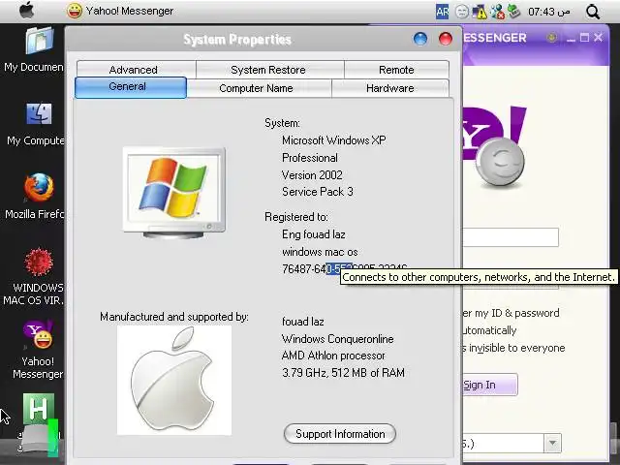Click the Yahoo Messenger grey smiley logo
This screenshot has height=465, width=620.
(x=500, y=162)
